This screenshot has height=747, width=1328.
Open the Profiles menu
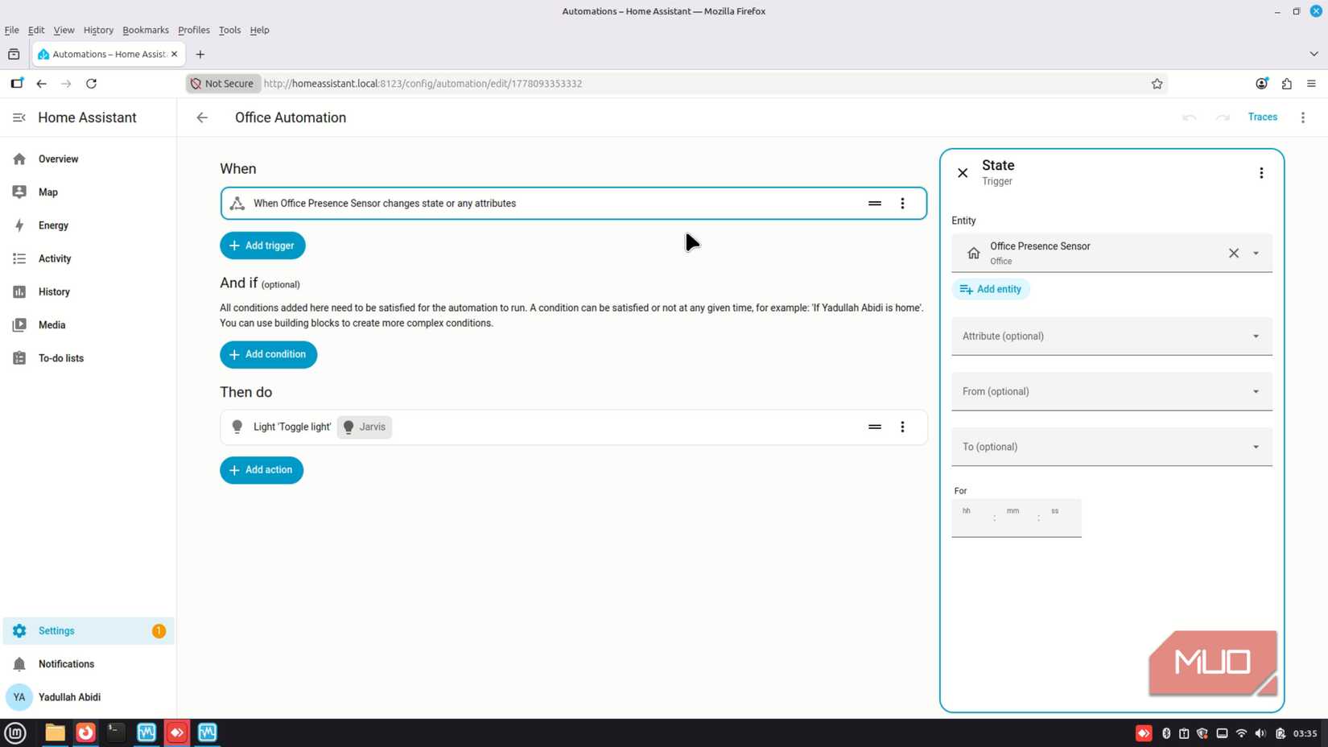click(194, 30)
